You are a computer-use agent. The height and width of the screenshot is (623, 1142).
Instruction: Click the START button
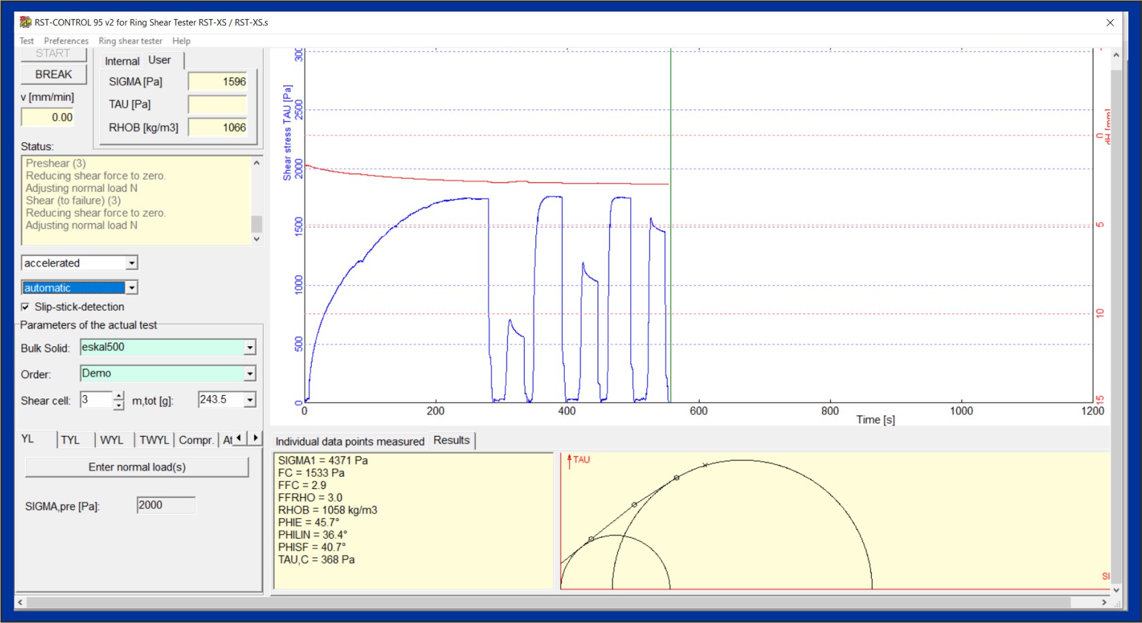(53, 54)
